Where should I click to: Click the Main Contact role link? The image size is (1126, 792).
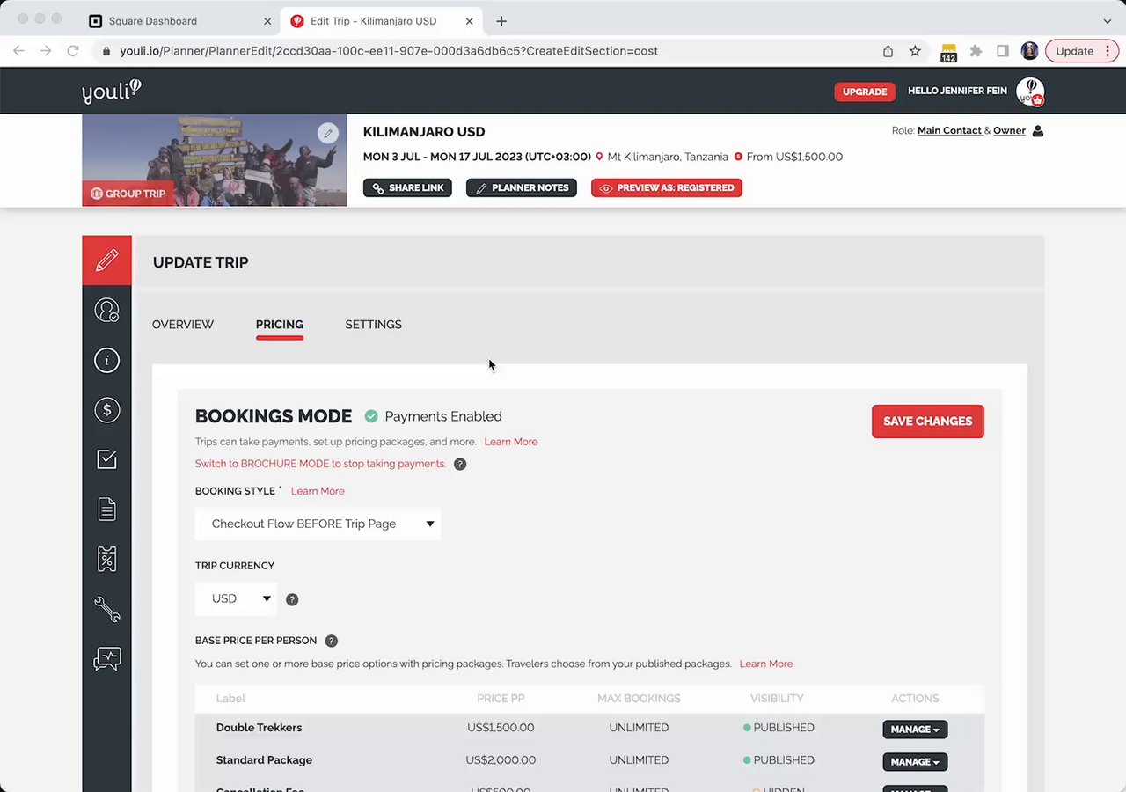coord(949,130)
